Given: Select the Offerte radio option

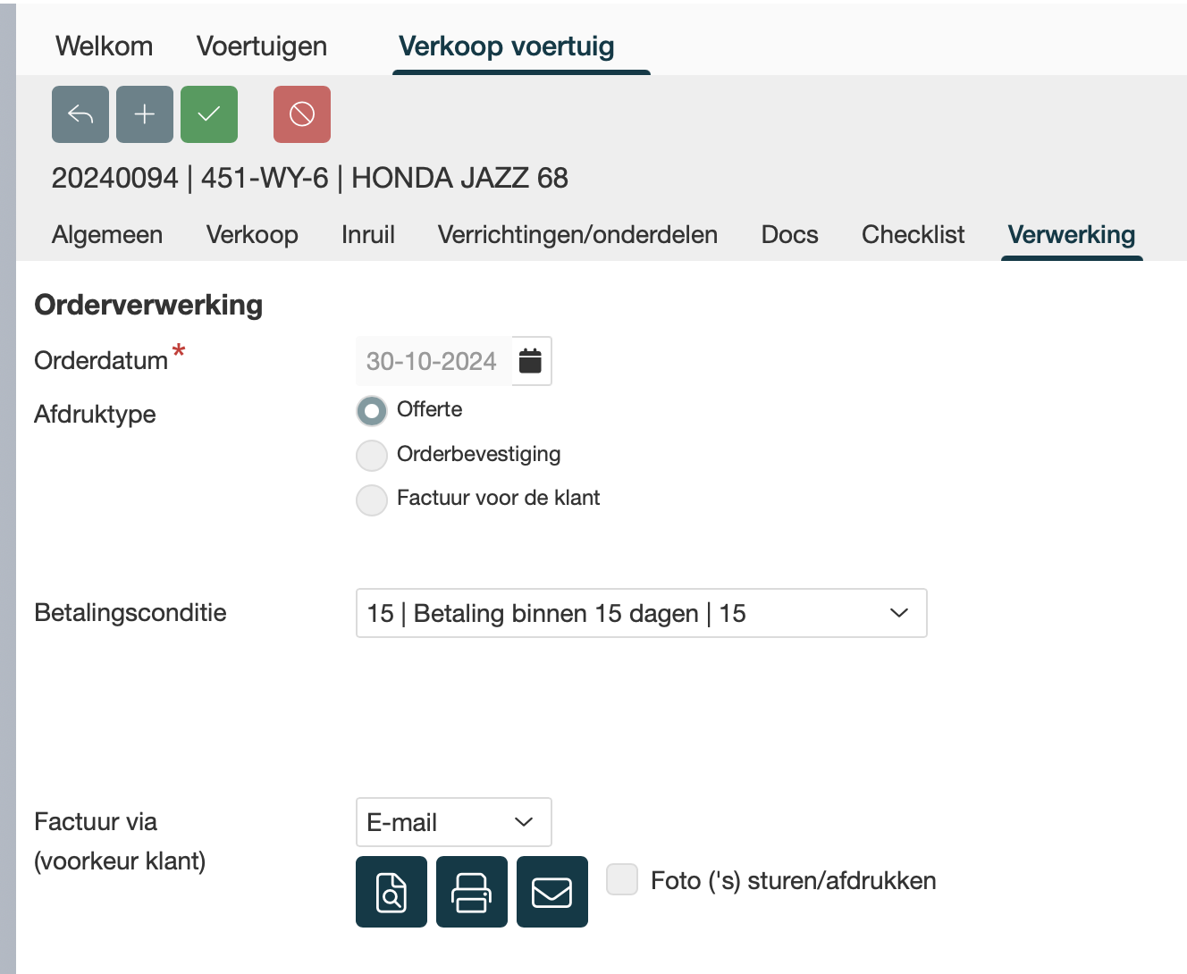Looking at the screenshot, I should click(372, 411).
